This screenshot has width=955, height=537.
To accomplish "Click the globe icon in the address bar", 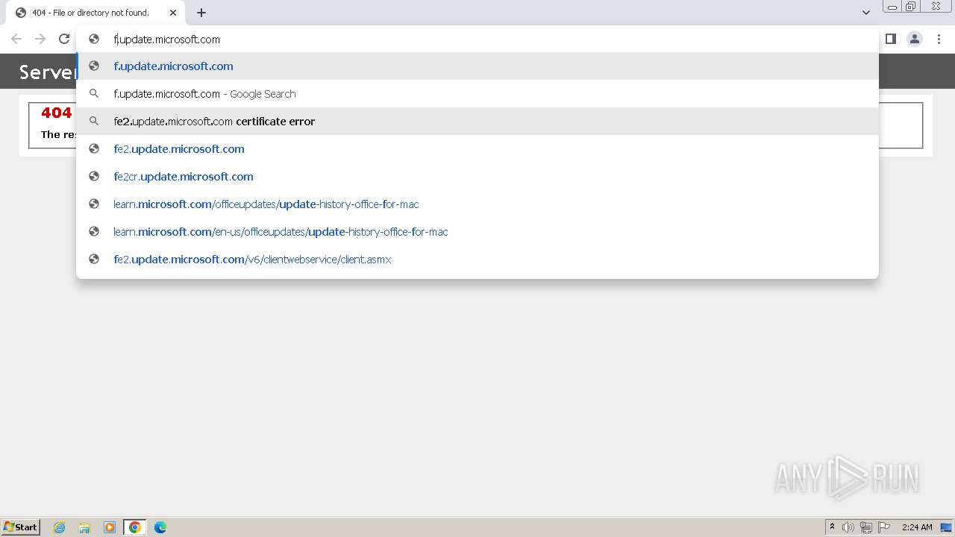I will pos(94,39).
